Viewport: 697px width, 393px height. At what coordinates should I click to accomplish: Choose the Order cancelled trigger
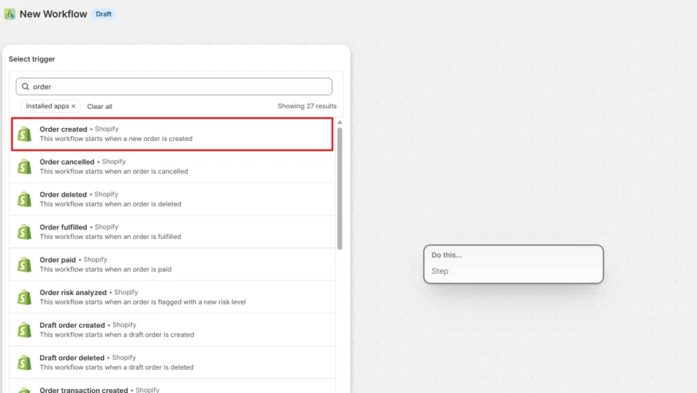click(x=172, y=167)
